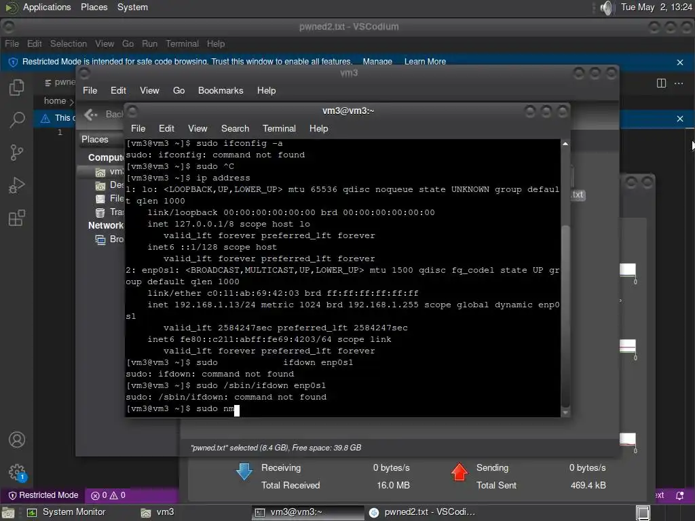The height and width of the screenshot is (521, 695).
Task: Click the Receiving down arrow icon in System Monitor
Action: point(244,471)
